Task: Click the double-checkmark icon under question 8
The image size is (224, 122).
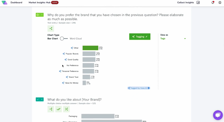Action: 58,109
